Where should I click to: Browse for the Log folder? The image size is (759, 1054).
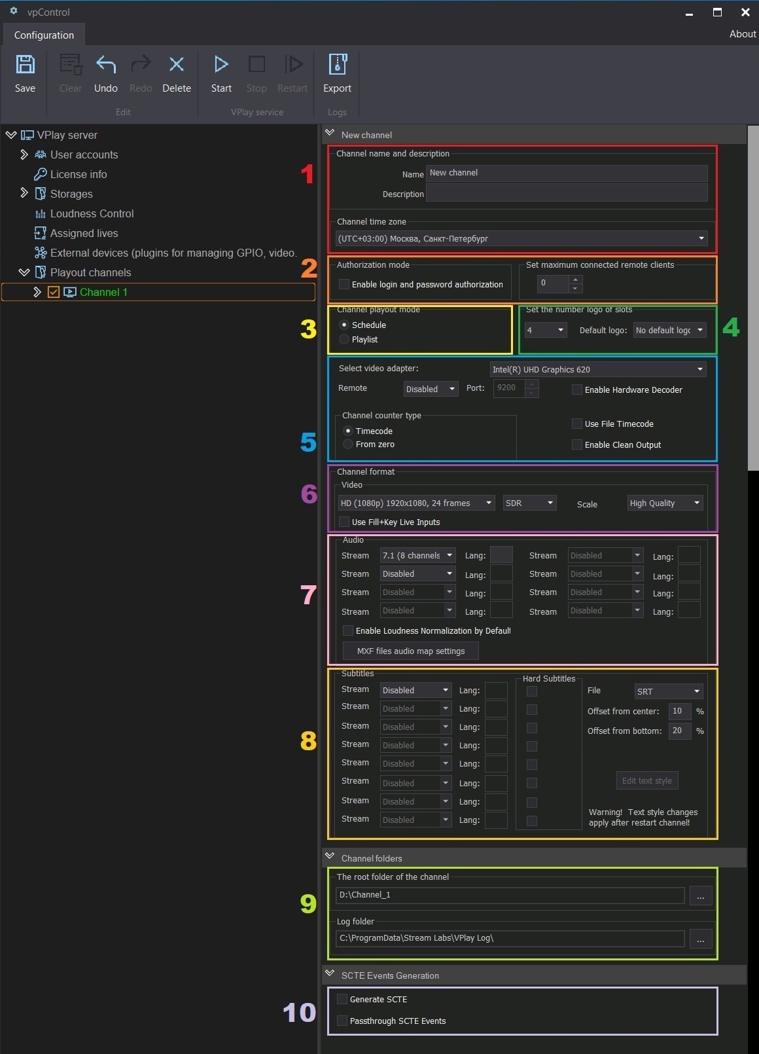700,939
